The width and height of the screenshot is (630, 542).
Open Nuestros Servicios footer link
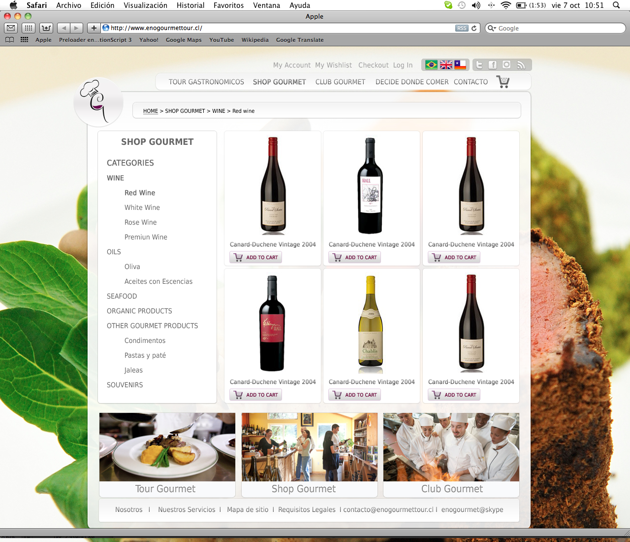tap(187, 509)
